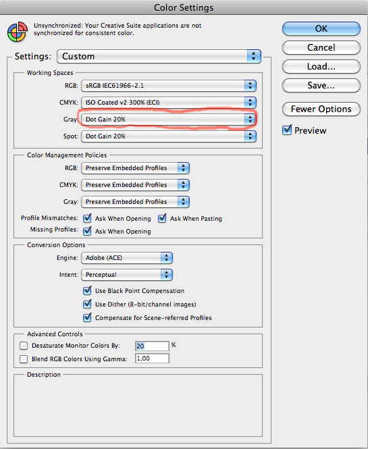Toggle the Preview checkbox
368x449 pixels.
point(287,130)
